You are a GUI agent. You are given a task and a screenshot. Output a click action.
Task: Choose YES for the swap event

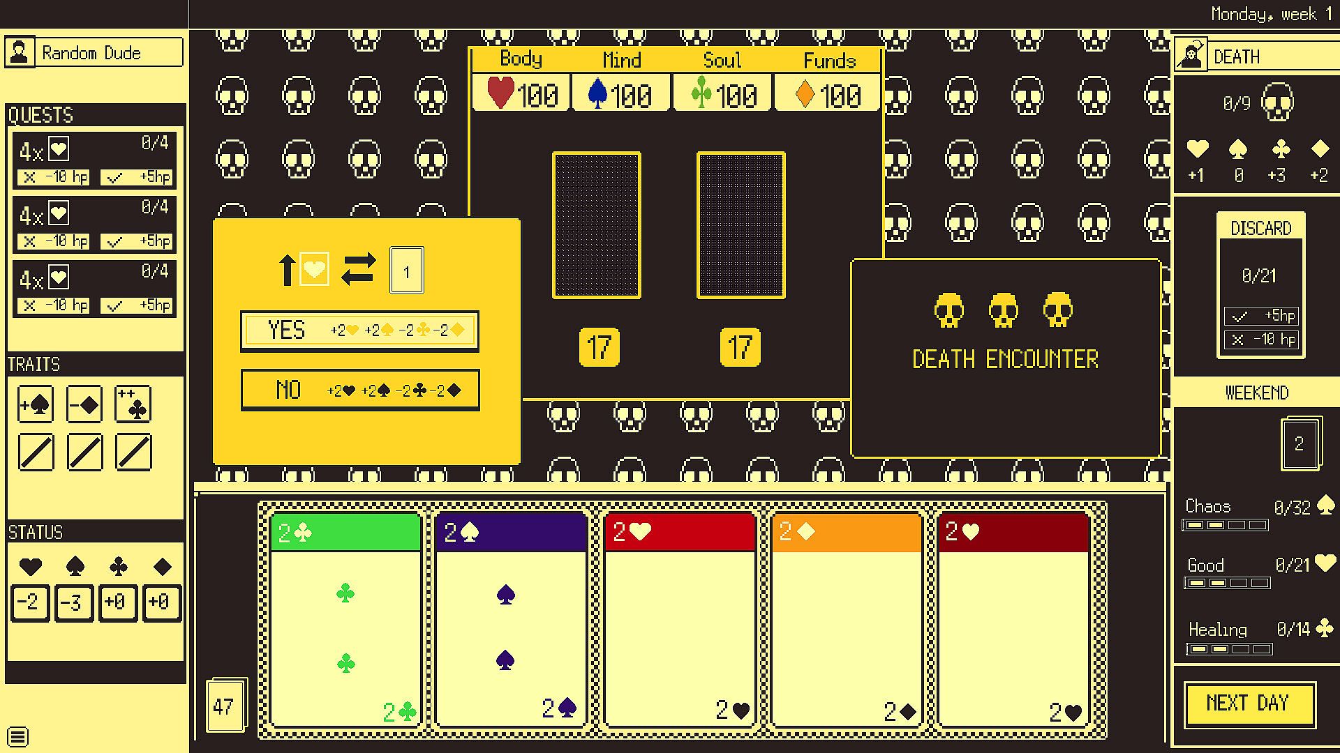click(359, 330)
